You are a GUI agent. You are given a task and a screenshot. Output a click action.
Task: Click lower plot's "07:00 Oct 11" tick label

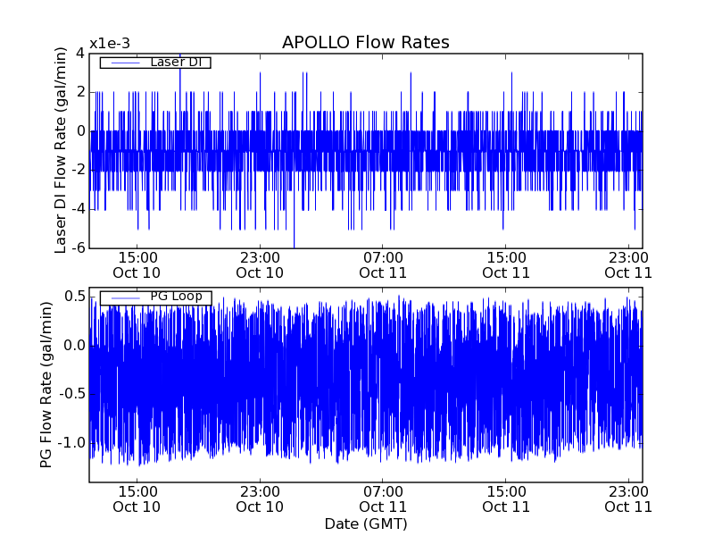[382, 498]
